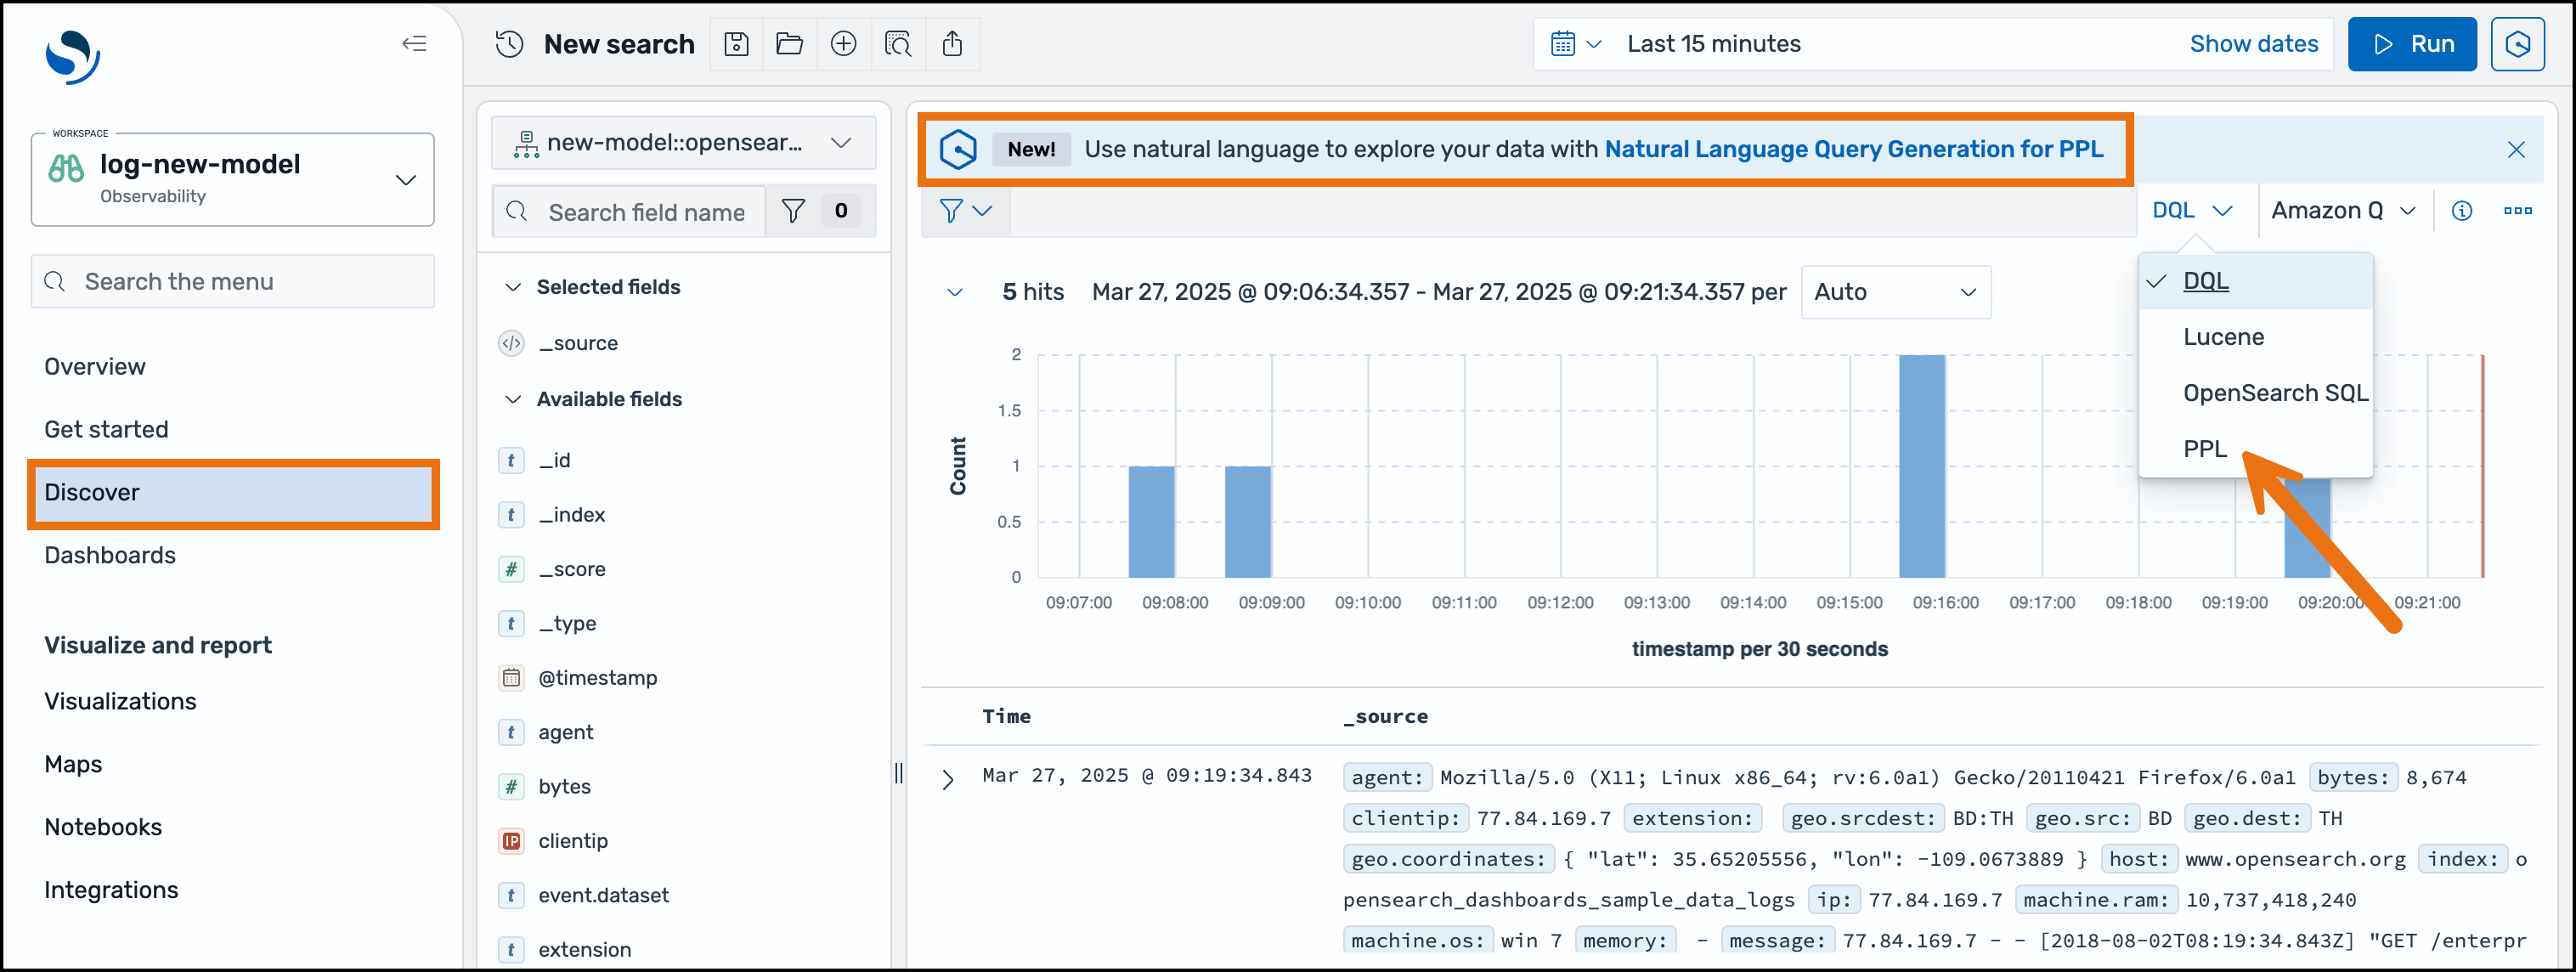
Task: Expand the first log row details
Action: (x=947, y=779)
